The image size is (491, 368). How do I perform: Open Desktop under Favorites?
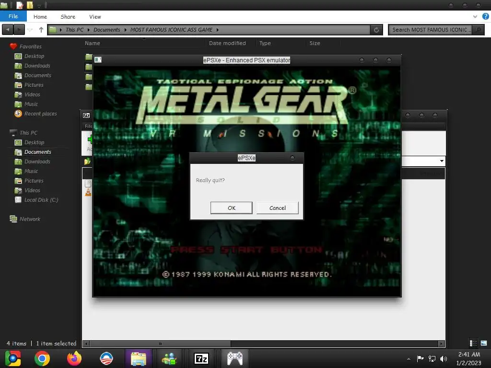(x=34, y=56)
